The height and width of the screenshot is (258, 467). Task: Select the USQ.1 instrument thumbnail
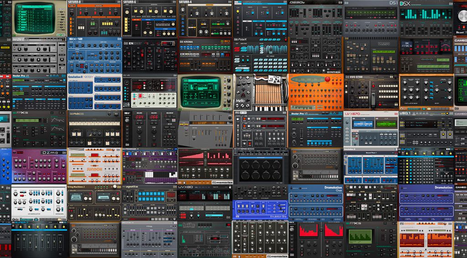click(426, 129)
